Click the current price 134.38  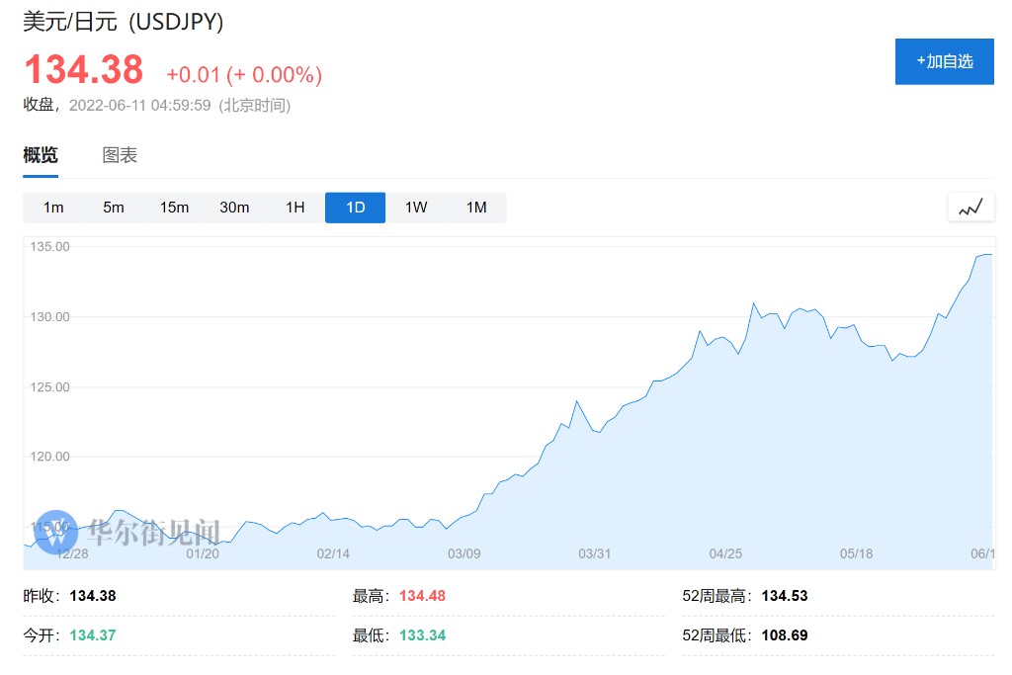coord(84,70)
